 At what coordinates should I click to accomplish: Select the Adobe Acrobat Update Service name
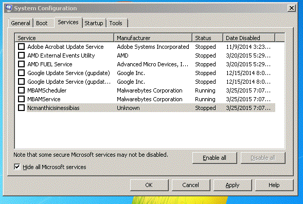coord(65,47)
